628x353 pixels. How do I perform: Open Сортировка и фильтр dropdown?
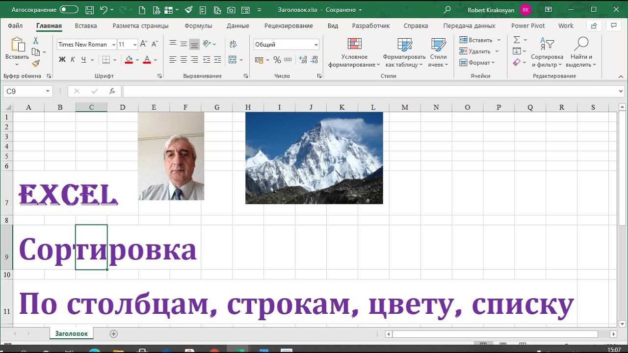pyautogui.click(x=547, y=52)
